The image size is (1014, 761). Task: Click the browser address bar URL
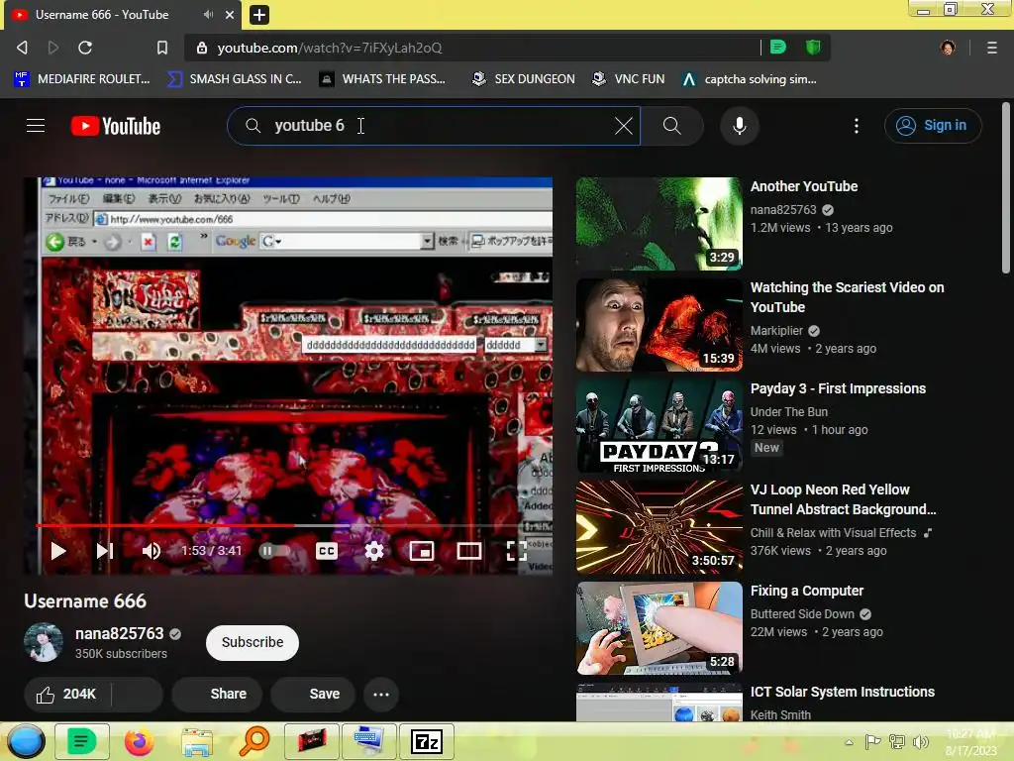point(329,48)
